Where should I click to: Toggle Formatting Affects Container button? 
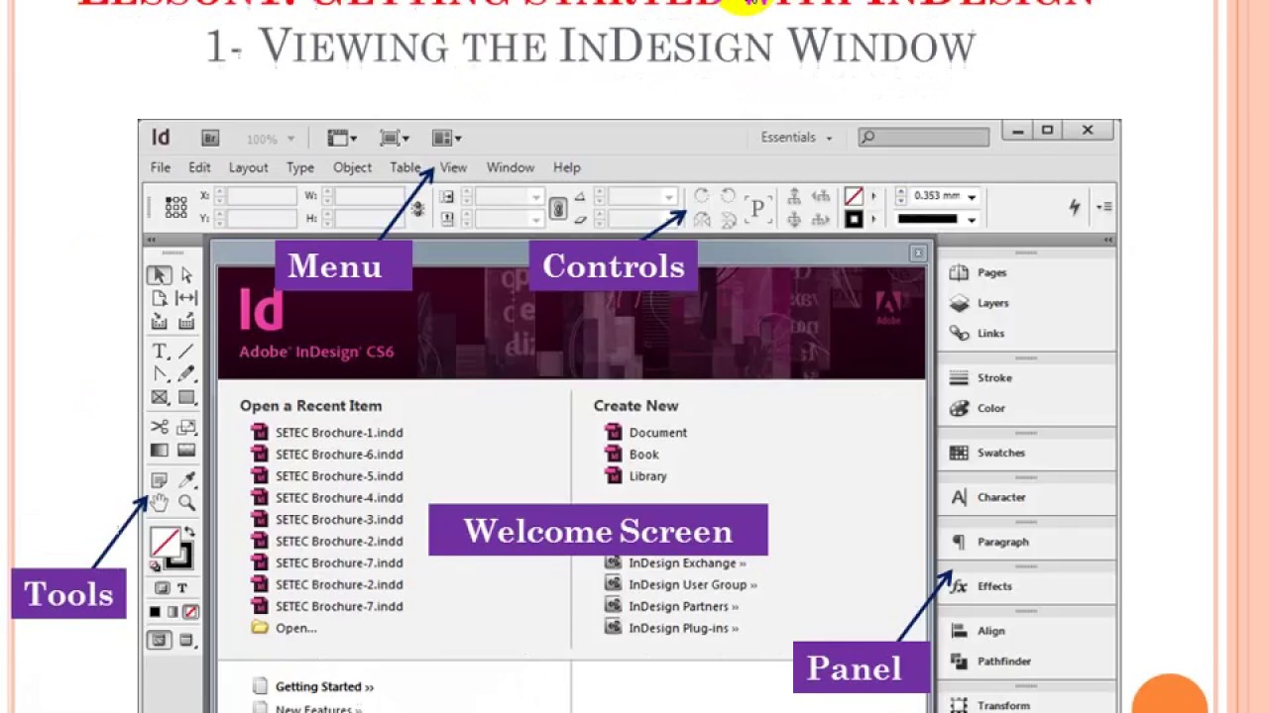(164, 588)
